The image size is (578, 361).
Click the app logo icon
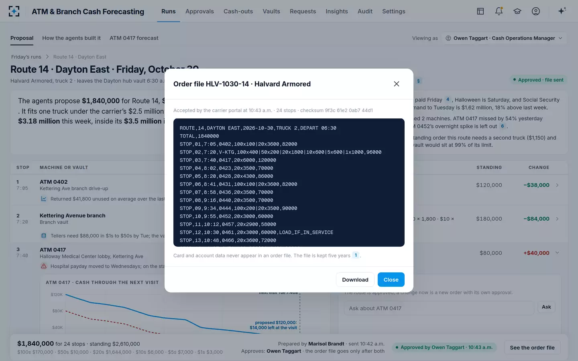14,11
